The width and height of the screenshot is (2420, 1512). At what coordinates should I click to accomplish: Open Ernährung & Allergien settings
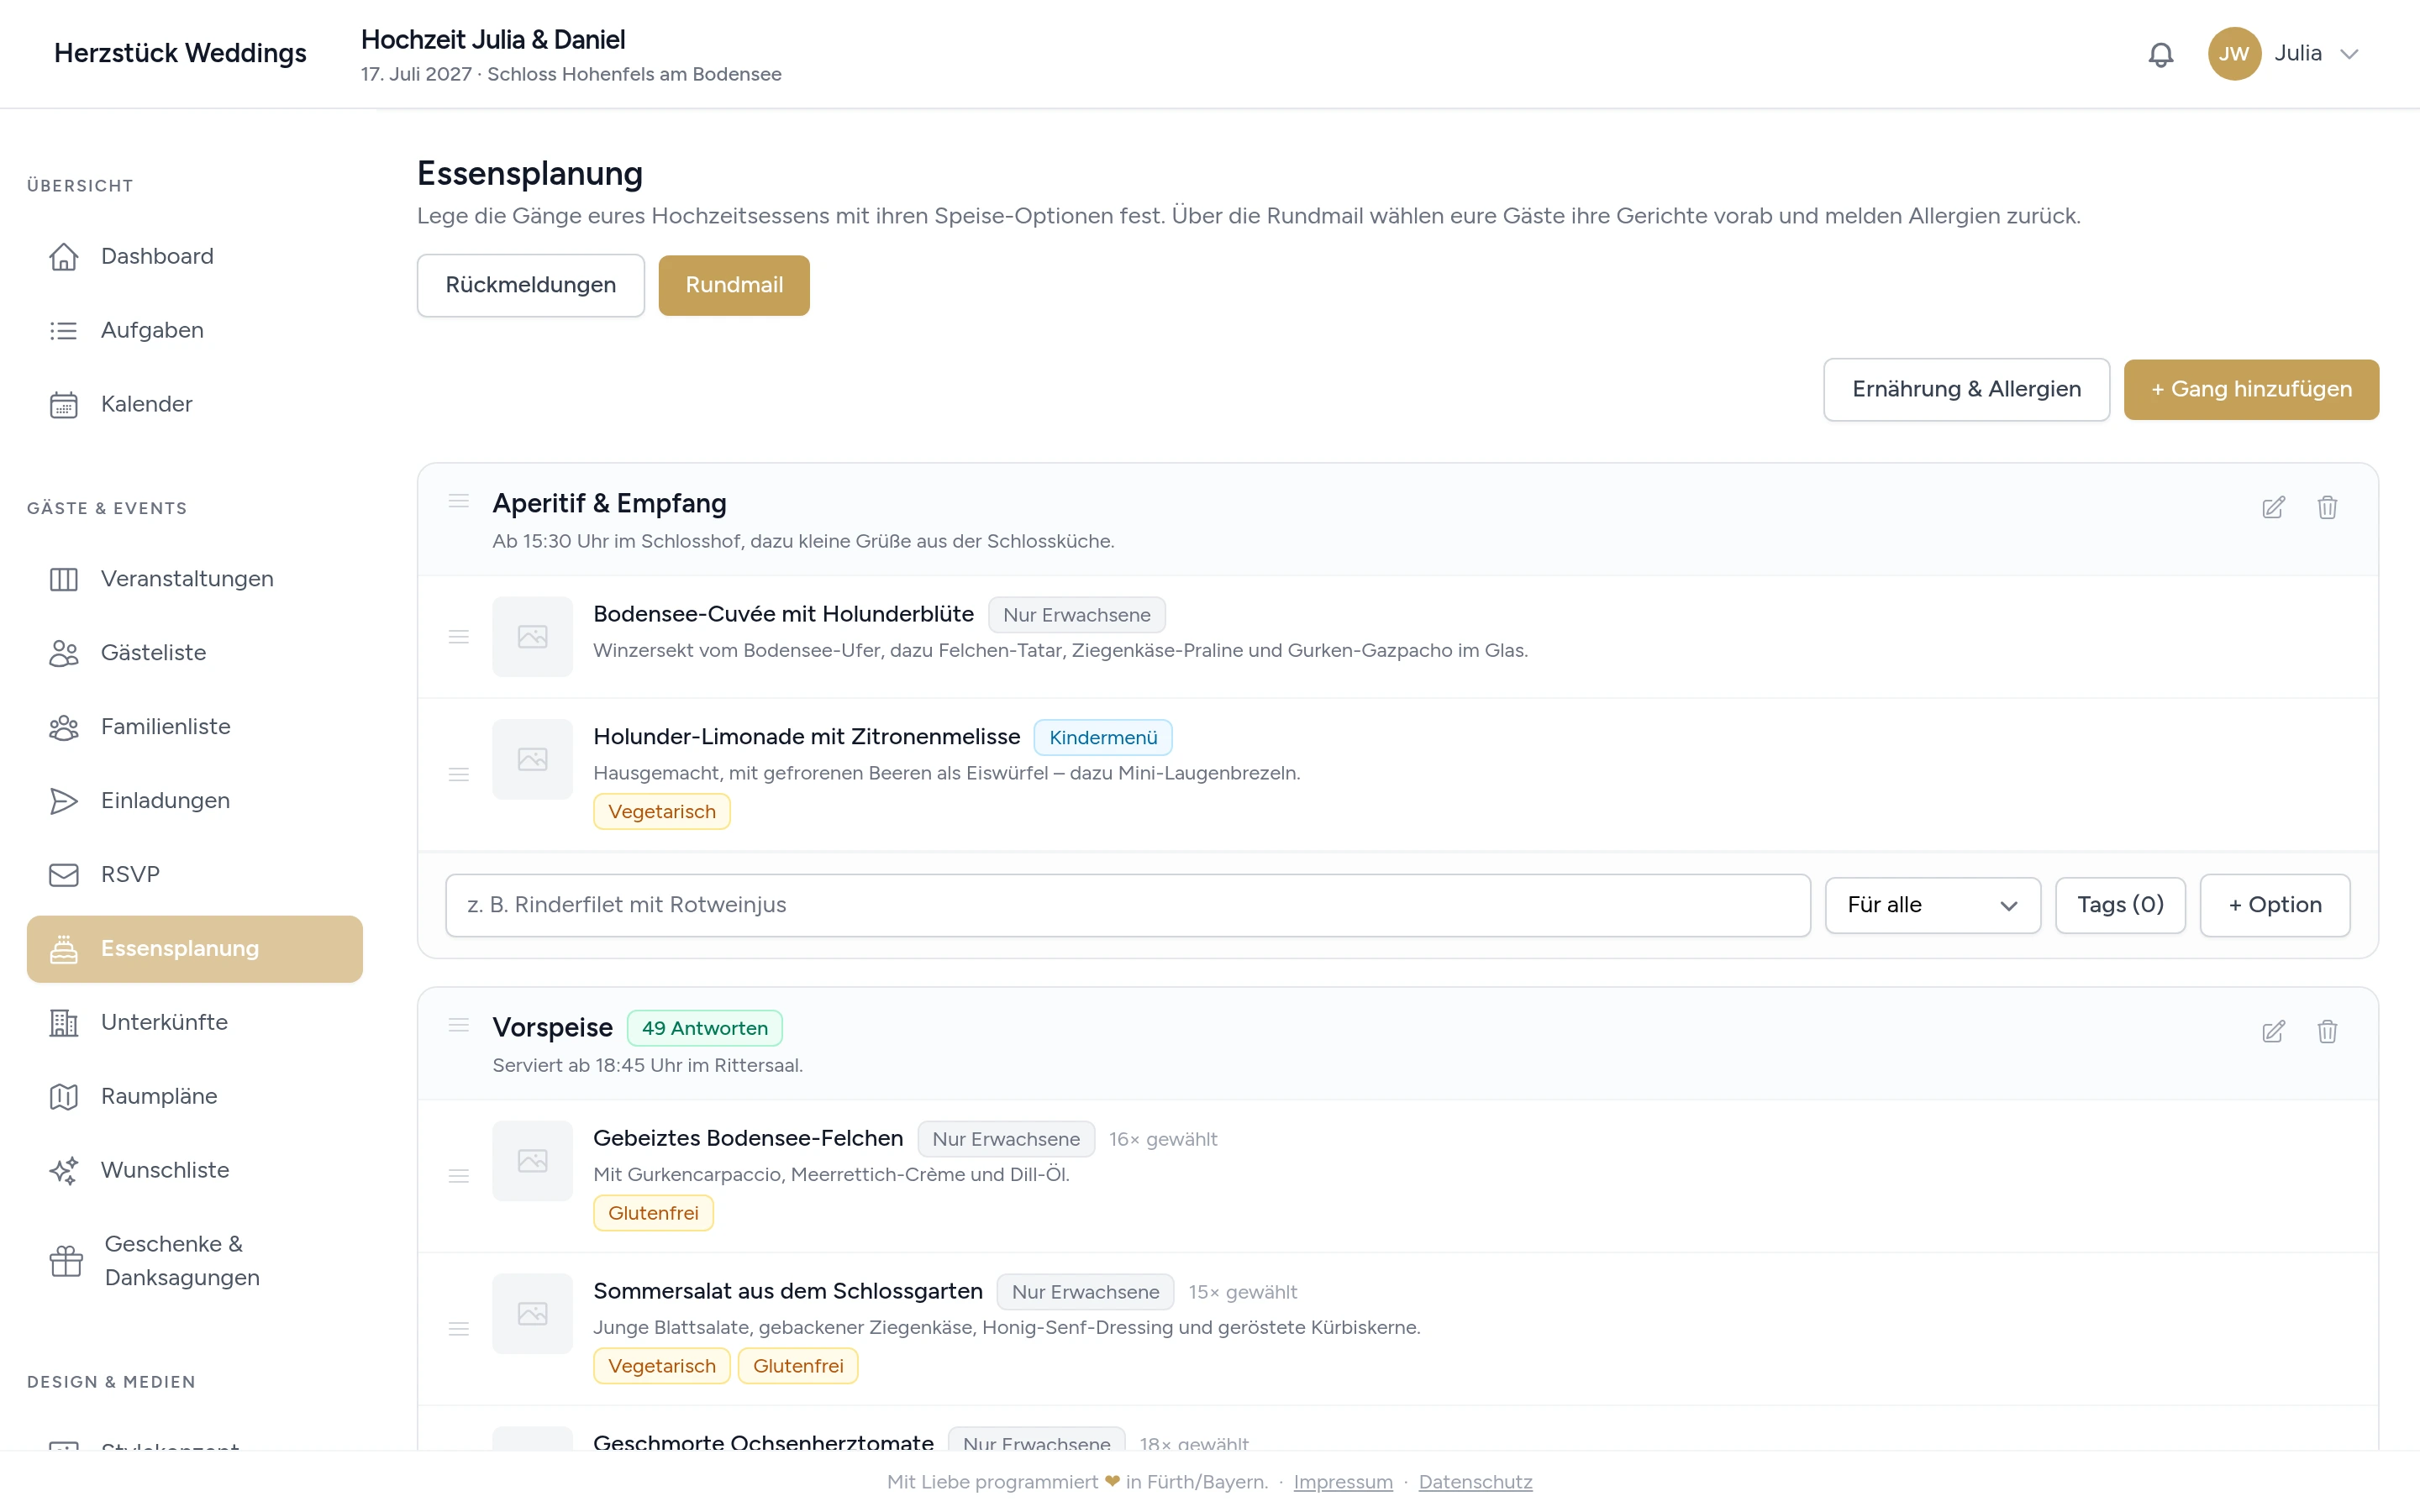[1966, 389]
